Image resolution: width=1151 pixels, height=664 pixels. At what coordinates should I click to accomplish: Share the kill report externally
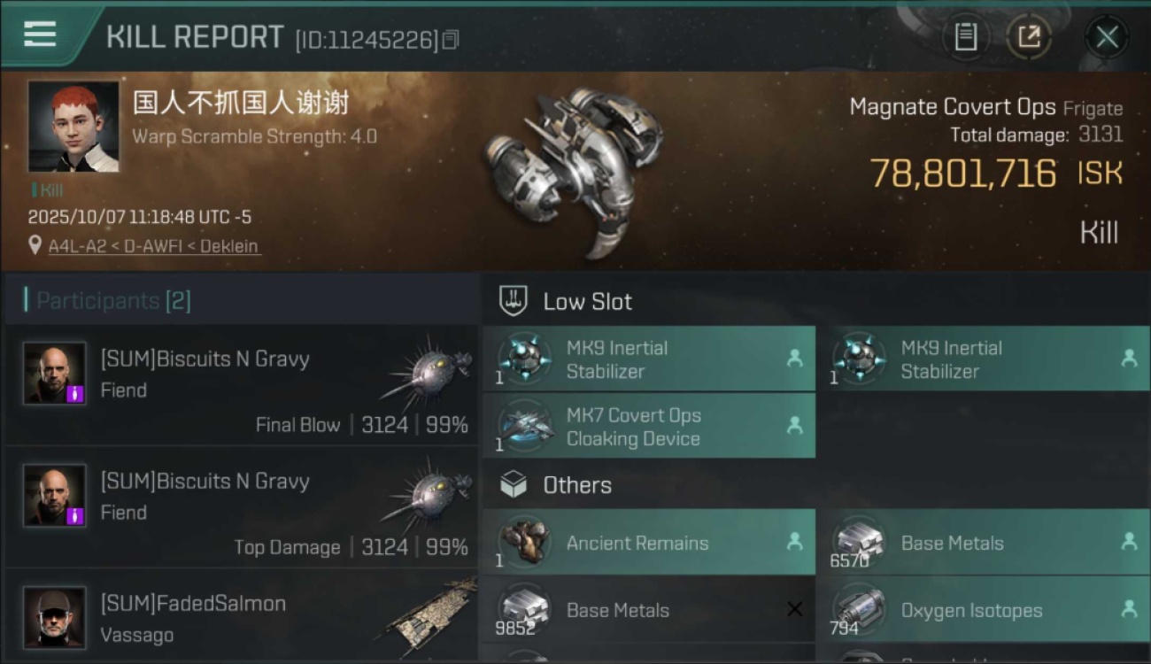[x=1029, y=37]
